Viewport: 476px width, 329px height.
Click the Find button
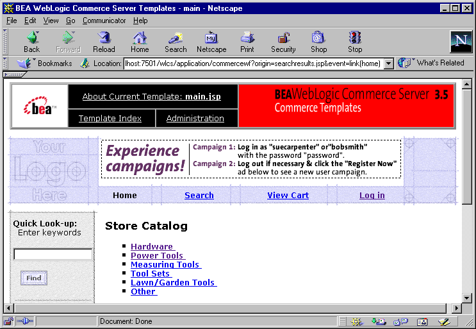(x=34, y=278)
